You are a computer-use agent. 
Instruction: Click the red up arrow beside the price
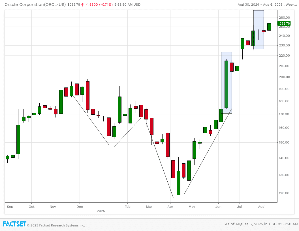(x=83, y=5)
